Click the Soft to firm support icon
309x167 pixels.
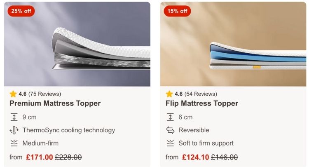(170, 143)
